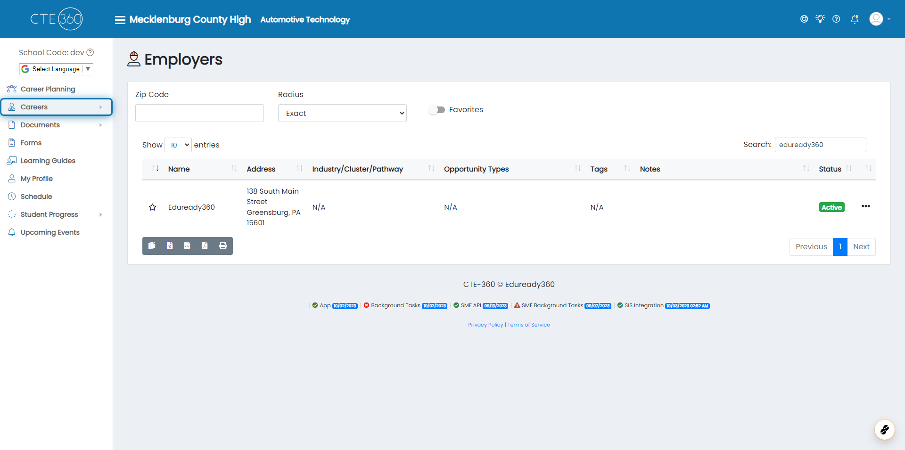Sort table by Notes column

[x=724, y=169]
